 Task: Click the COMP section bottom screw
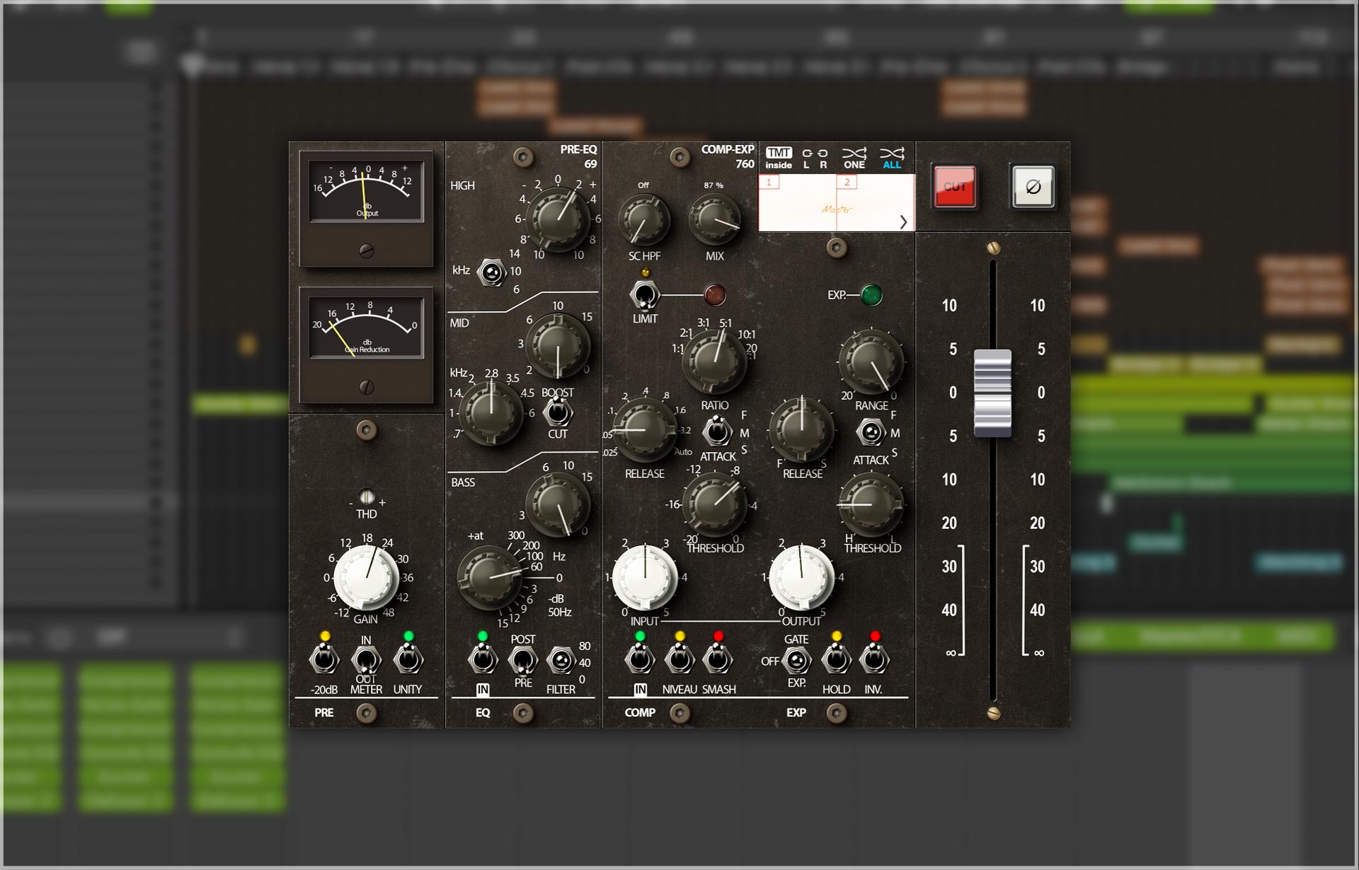(679, 713)
